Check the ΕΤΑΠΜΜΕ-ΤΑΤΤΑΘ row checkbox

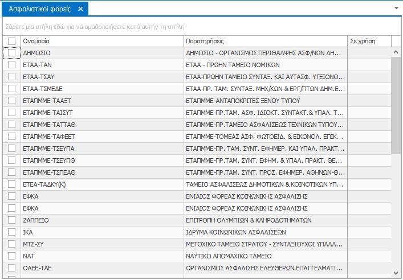11,125
